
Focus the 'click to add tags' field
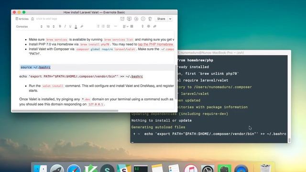[x=47, y=19]
